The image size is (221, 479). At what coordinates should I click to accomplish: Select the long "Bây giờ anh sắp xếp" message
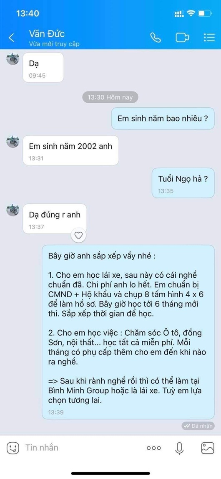(128, 332)
